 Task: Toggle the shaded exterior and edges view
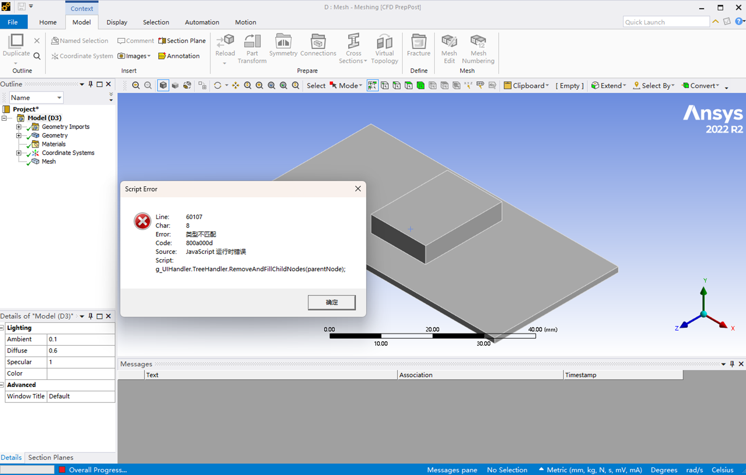(x=163, y=85)
